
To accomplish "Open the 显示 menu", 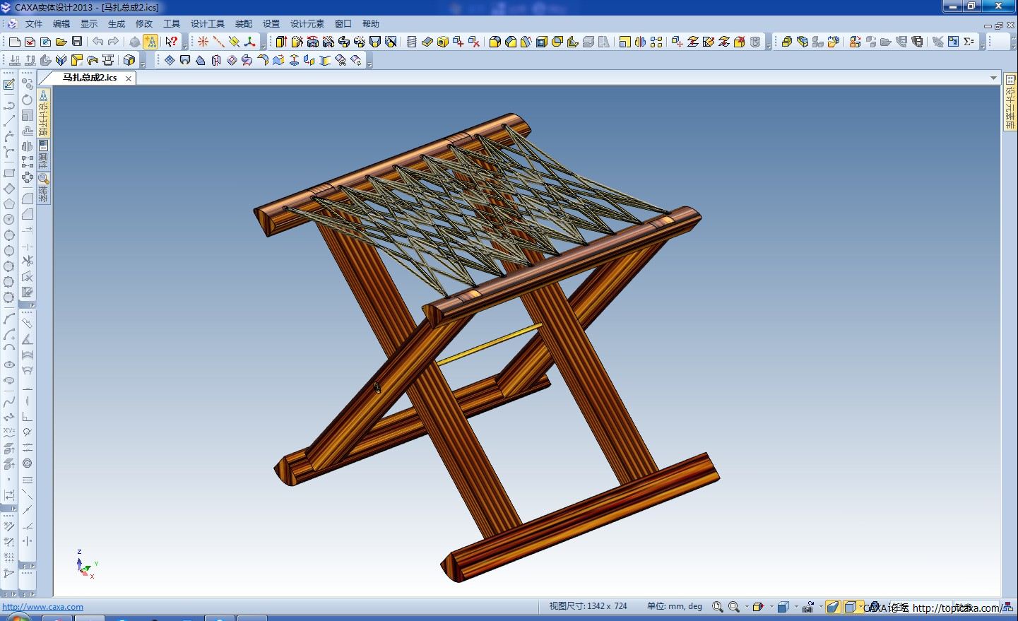I will 89,24.
